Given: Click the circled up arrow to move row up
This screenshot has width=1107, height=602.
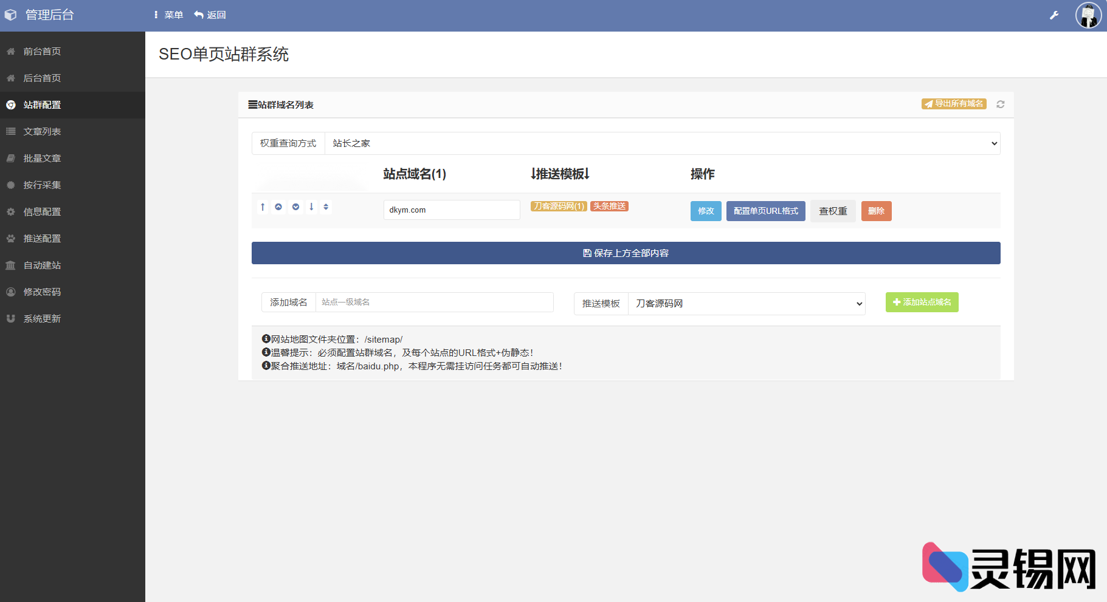Looking at the screenshot, I should click(278, 207).
